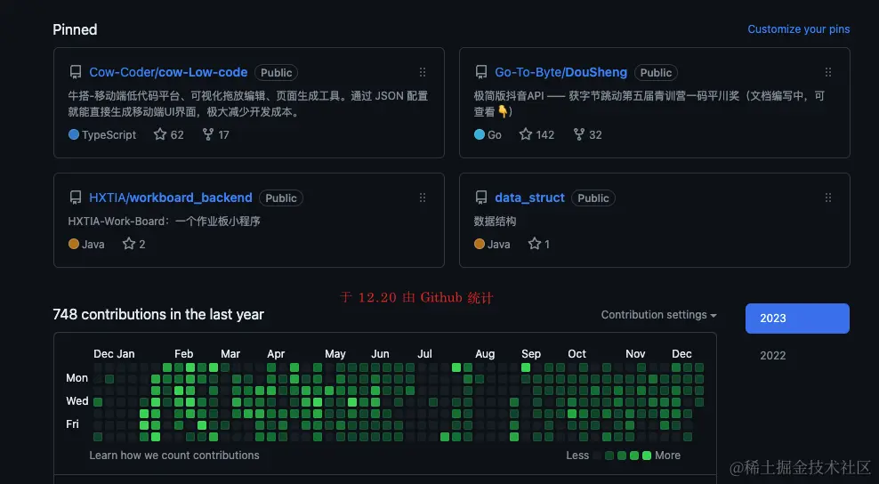Grab the drag handle on DouSheng card
Image resolution: width=879 pixels, height=484 pixels.
[828, 72]
